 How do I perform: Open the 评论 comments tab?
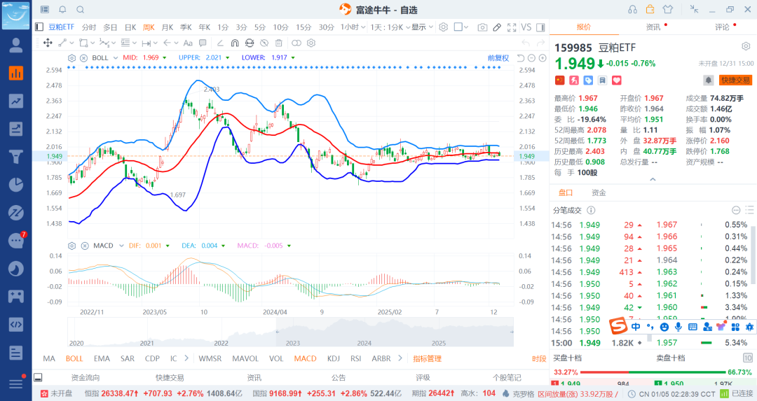(x=722, y=27)
